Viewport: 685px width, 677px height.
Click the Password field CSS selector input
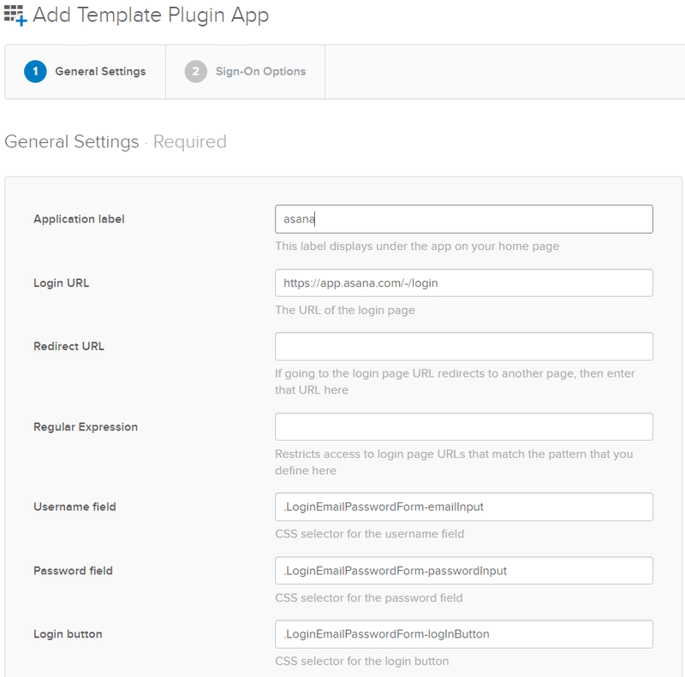click(x=463, y=571)
